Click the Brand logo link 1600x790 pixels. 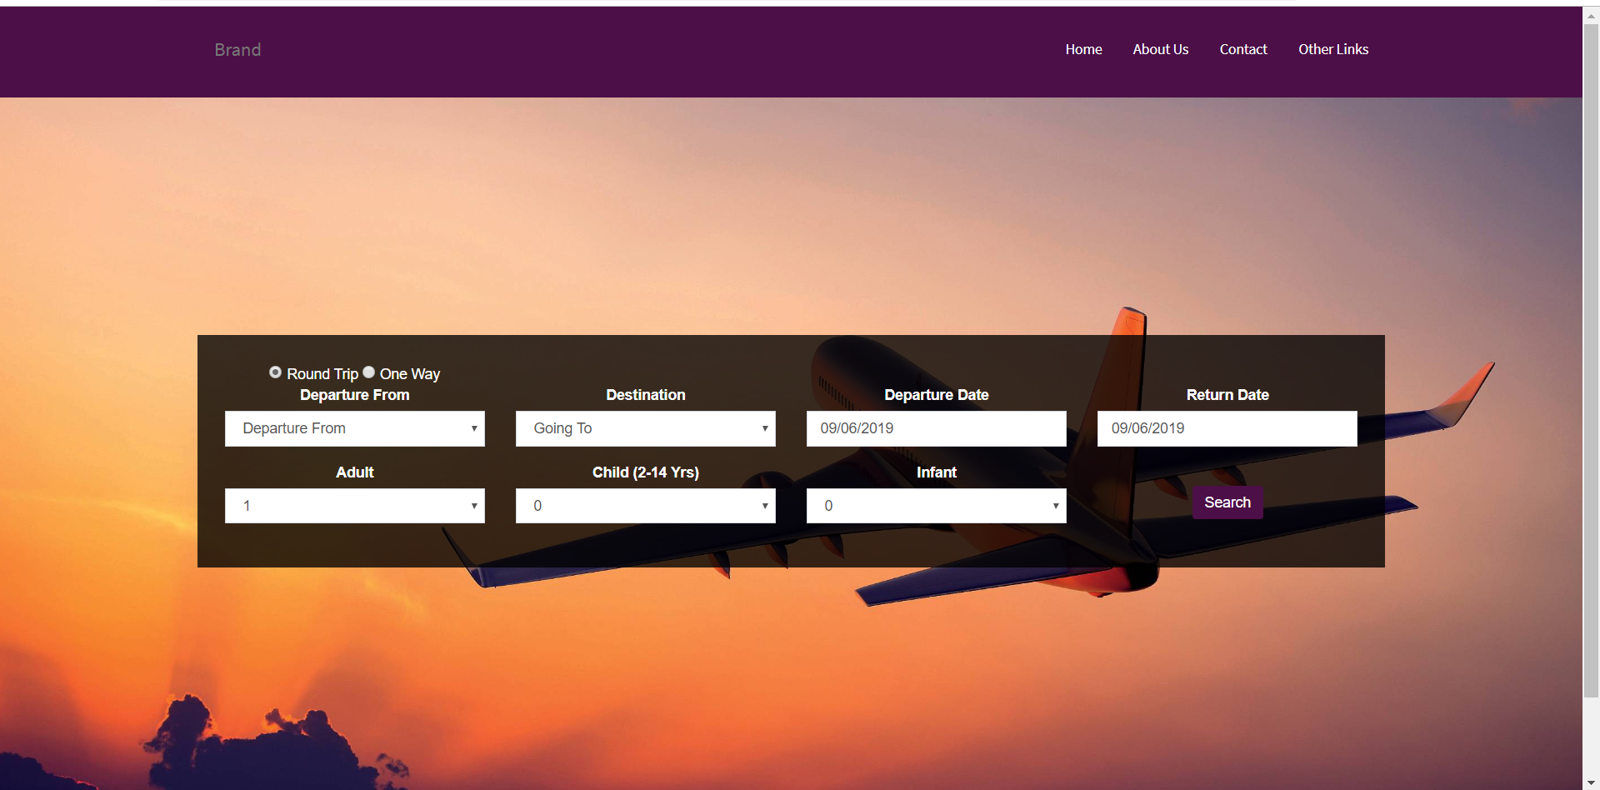[237, 50]
